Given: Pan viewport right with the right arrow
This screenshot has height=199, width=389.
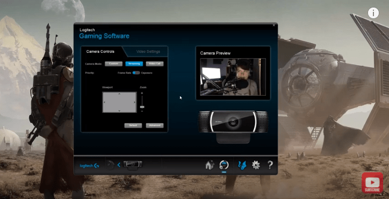Looking at the screenshot, I should pyautogui.click(x=134, y=102).
